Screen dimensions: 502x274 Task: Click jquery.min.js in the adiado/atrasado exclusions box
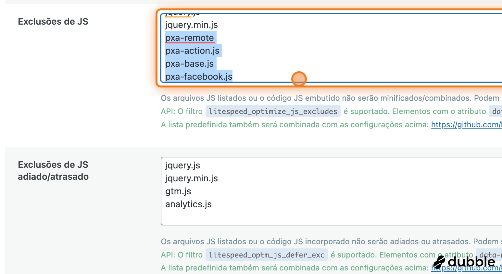(x=191, y=178)
